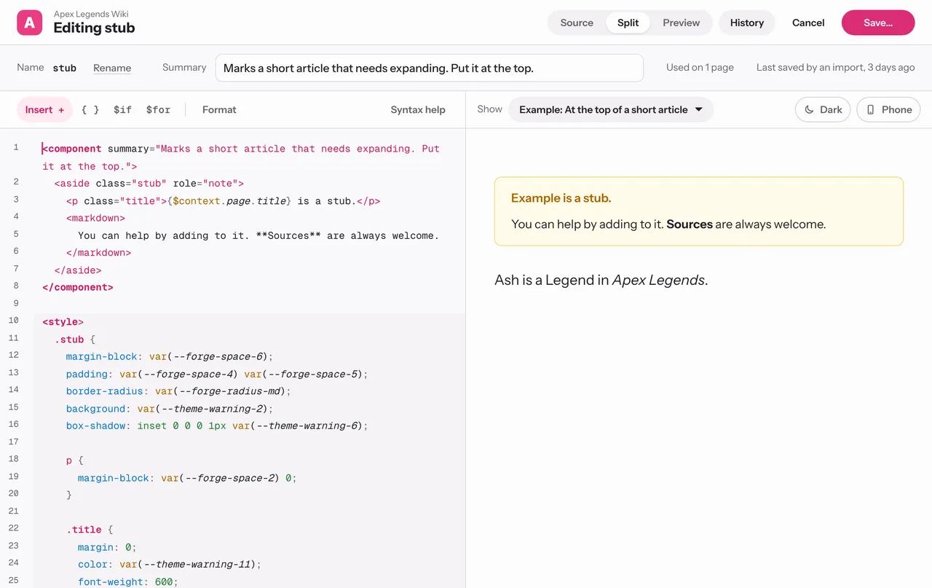The height and width of the screenshot is (588, 932).
Task: Click line number 10 in the gutter
Action: click(14, 321)
